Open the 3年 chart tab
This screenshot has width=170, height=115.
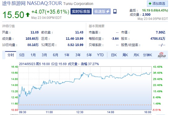pos(78,55)
